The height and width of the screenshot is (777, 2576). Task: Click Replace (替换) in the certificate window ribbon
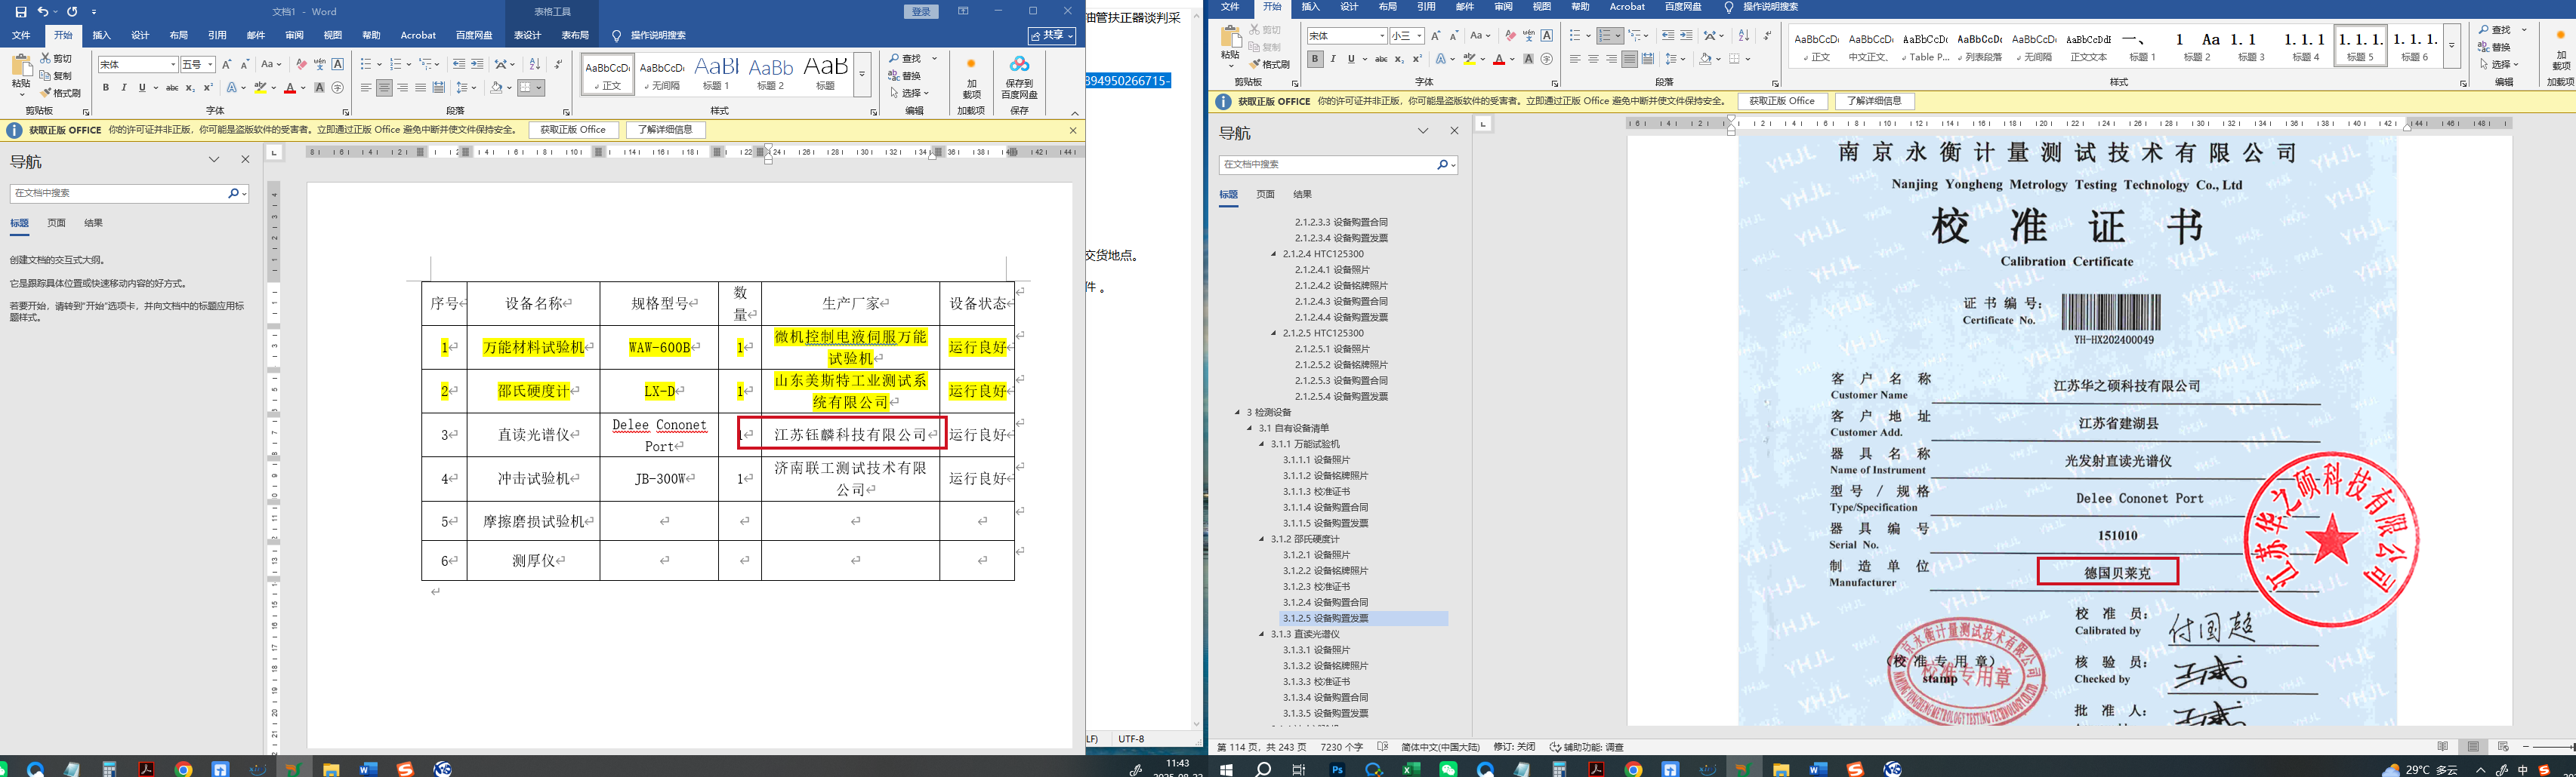2494,47
